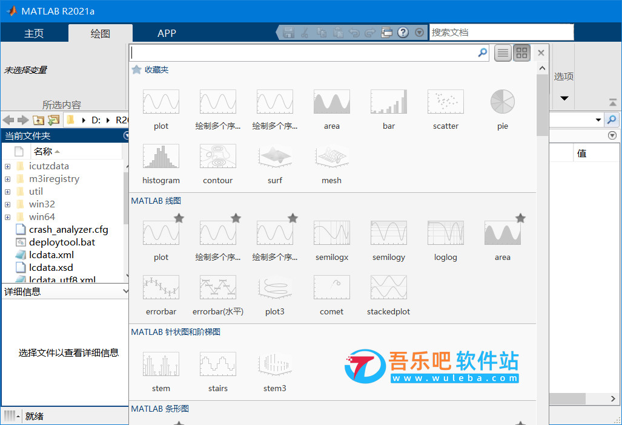Click the Cut scissors icon

pyautogui.click(x=305, y=33)
